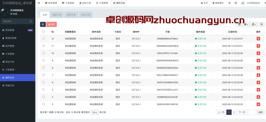Open 管理员管理 in the sidebar
Screen dimensions: 266x122
(x=18, y=38)
